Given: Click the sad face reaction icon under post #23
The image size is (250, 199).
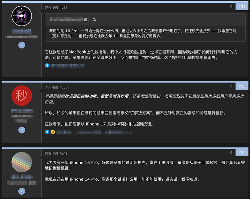Looking at the screenshot, I should (x=52, y=132).
